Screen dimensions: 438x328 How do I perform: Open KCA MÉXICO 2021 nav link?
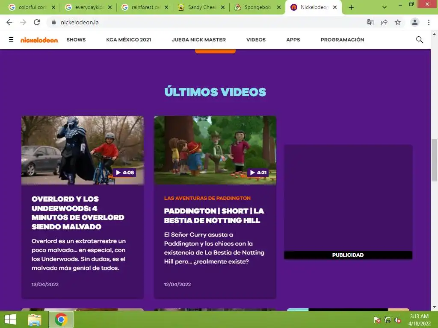[128, 40]
